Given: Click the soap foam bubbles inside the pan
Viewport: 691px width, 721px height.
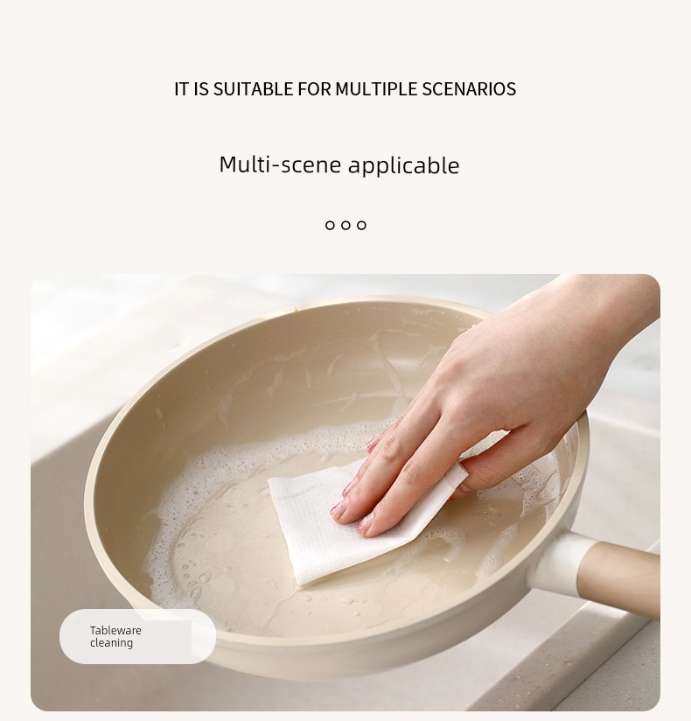Looking at the screenshot, I should (x=193, y=528).
